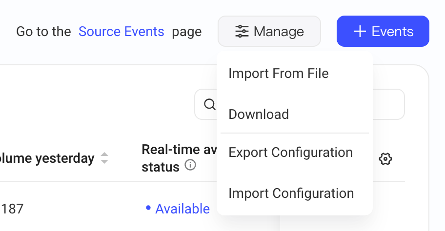Click the blue Events button
Image resolution: width=445 pixels, height=231 pixels.
[x=383, y=31]
